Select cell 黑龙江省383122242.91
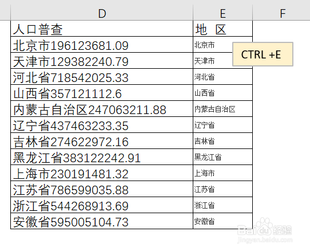The width and height of the screenshot is (310, 251). coord(102,157)
